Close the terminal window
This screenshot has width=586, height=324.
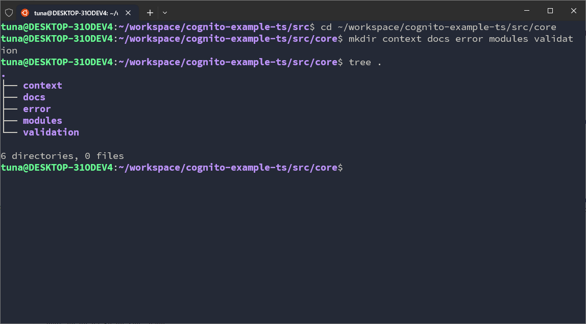(x=574, y=11)
